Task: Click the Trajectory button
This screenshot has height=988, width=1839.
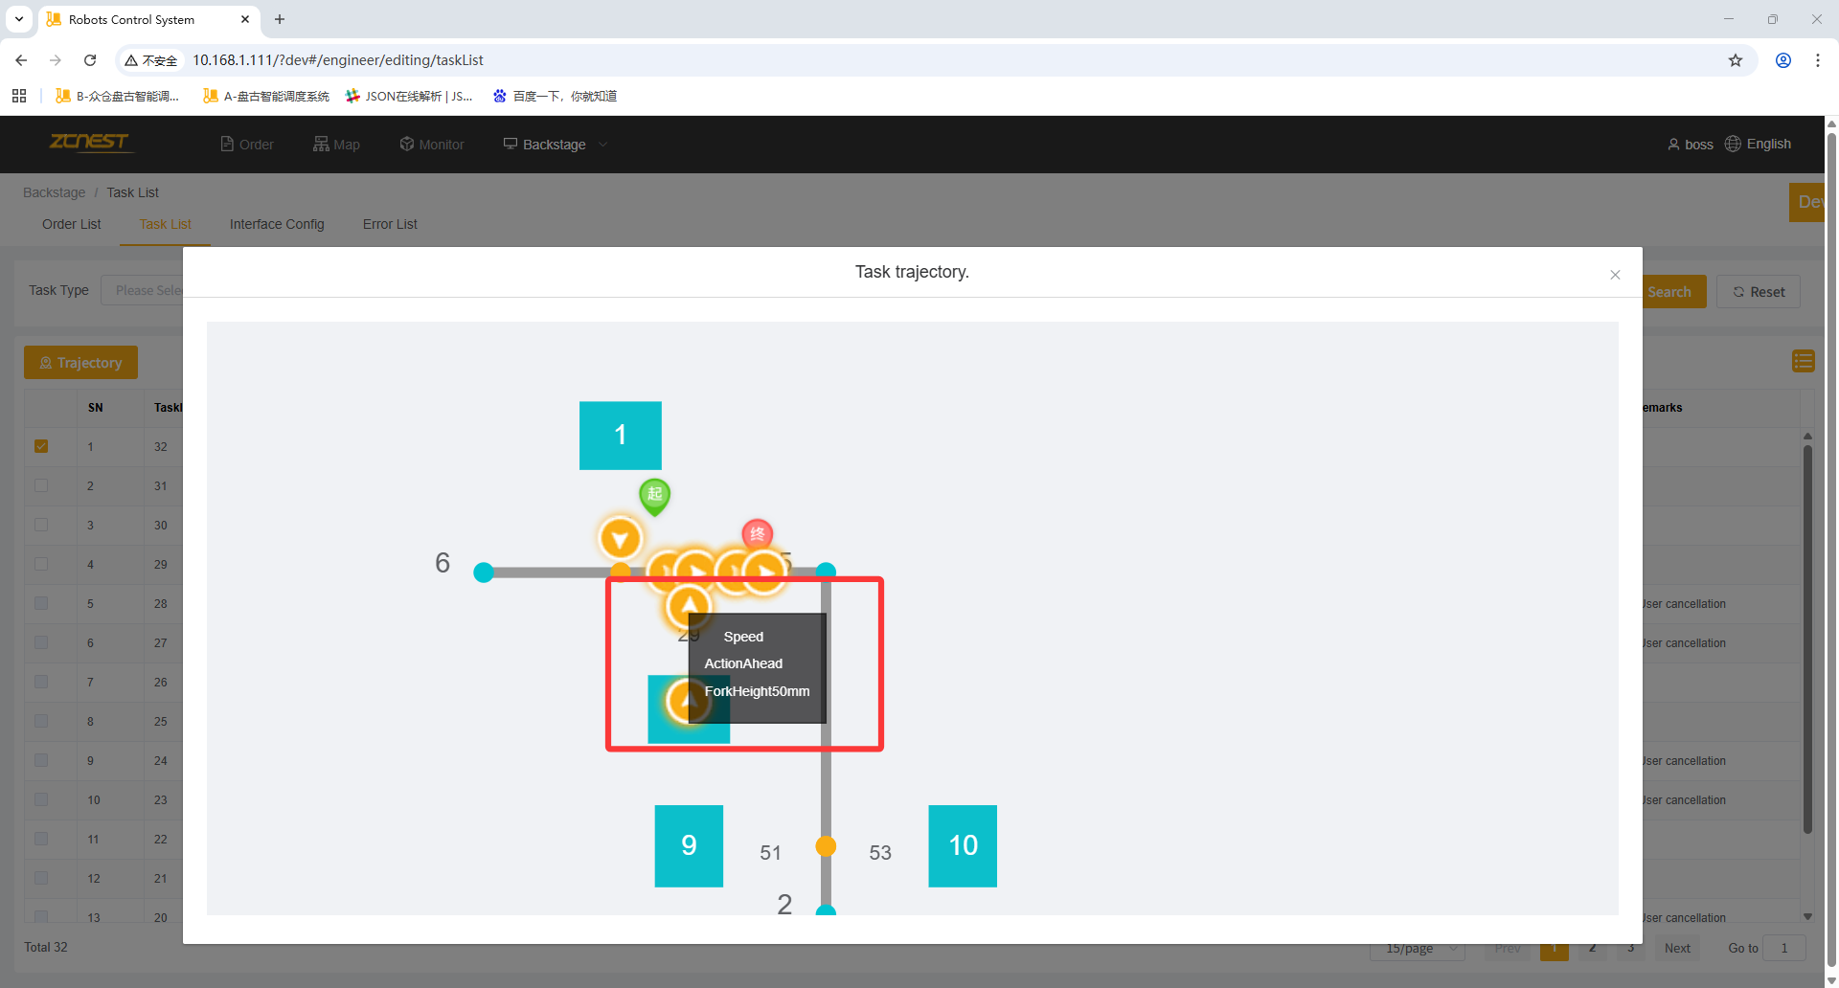Action: pos(81,363)
